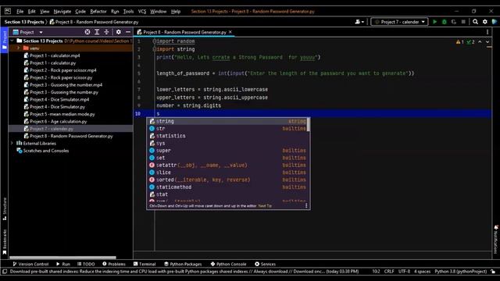Click Section 13 Projects breadcrumb in navigation bar

24,22
